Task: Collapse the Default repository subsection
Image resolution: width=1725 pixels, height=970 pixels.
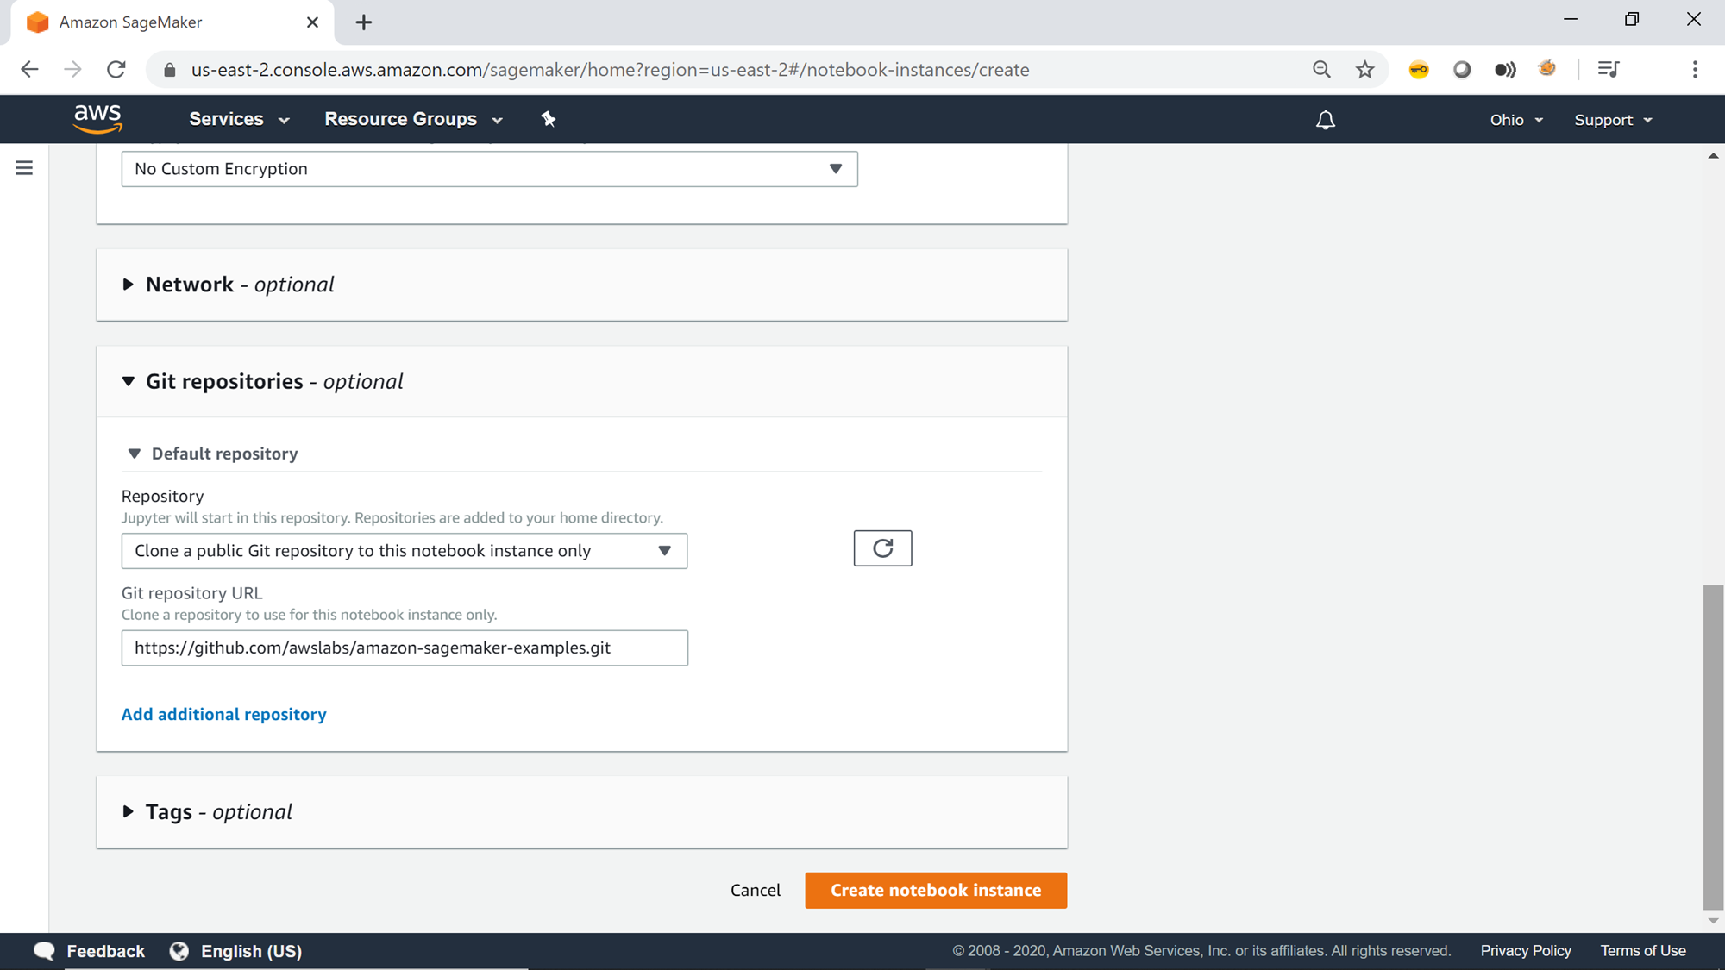Action: [x=134, y=454]
